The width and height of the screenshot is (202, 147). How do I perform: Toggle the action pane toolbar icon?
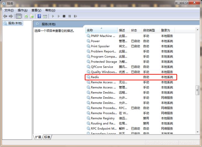coord(45,16)
